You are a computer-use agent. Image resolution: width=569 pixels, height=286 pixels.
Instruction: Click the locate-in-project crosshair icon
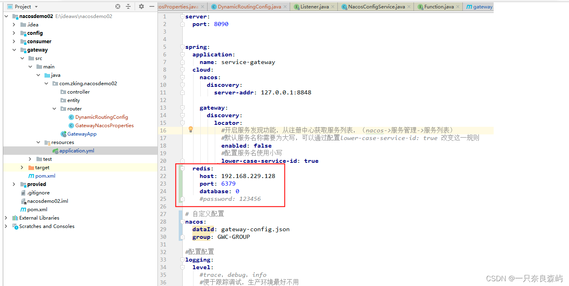tap(118, 6)
